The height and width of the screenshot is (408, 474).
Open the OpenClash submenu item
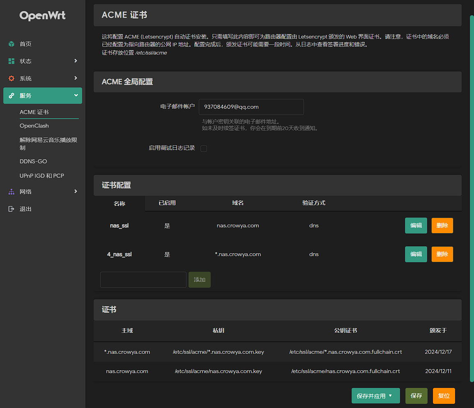(34, 126)
